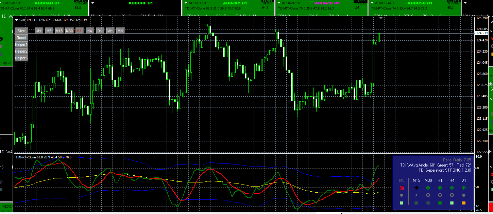Select the magenta AUDNZD H1 chart title
Viewport: 493px width, 214px height.
pyautogui.click(x=327, y=3)
